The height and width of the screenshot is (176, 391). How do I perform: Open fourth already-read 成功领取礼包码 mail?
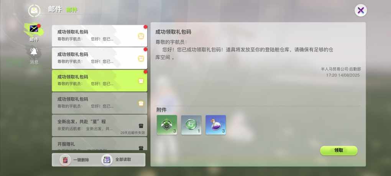pos(100,103)
